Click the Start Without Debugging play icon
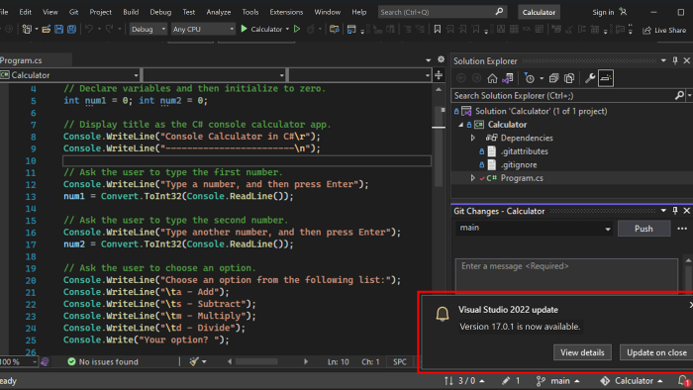 297,29
